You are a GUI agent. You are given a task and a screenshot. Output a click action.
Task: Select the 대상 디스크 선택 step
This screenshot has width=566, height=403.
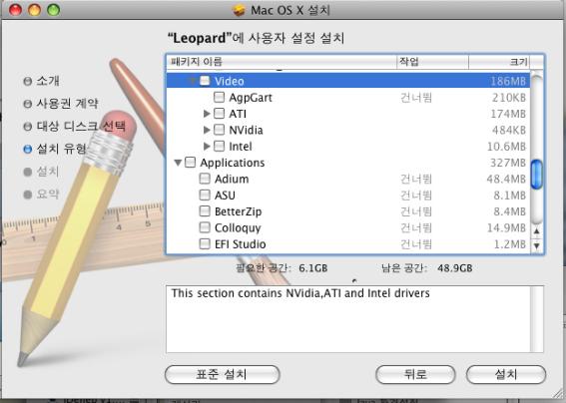coord(74,127)
